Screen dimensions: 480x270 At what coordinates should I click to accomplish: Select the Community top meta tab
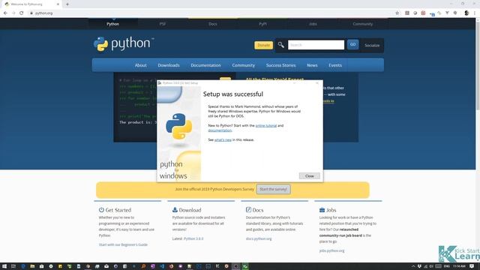[363, 24]
